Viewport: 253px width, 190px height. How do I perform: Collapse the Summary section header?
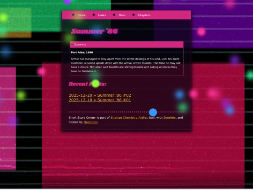coord(126,45)
